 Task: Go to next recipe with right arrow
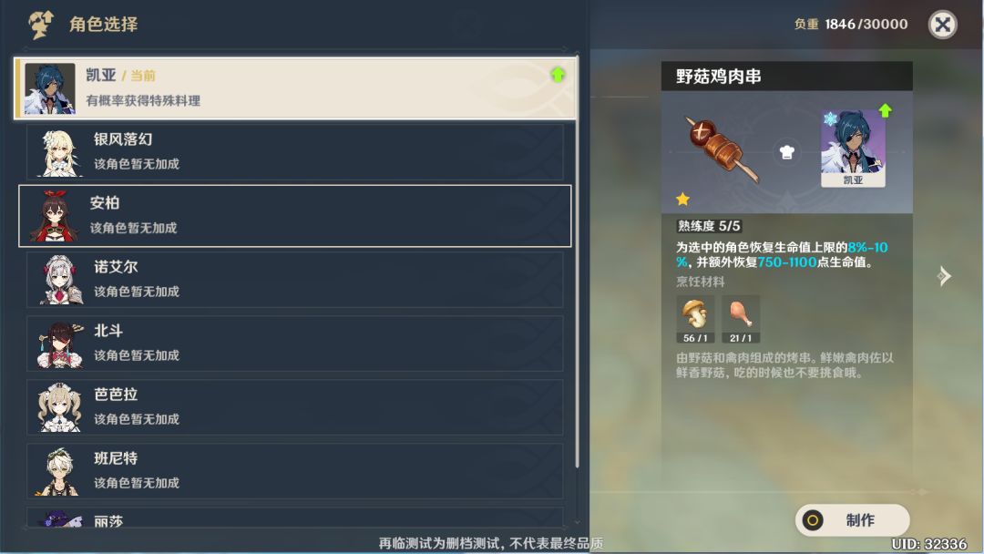tap(943, 275)
